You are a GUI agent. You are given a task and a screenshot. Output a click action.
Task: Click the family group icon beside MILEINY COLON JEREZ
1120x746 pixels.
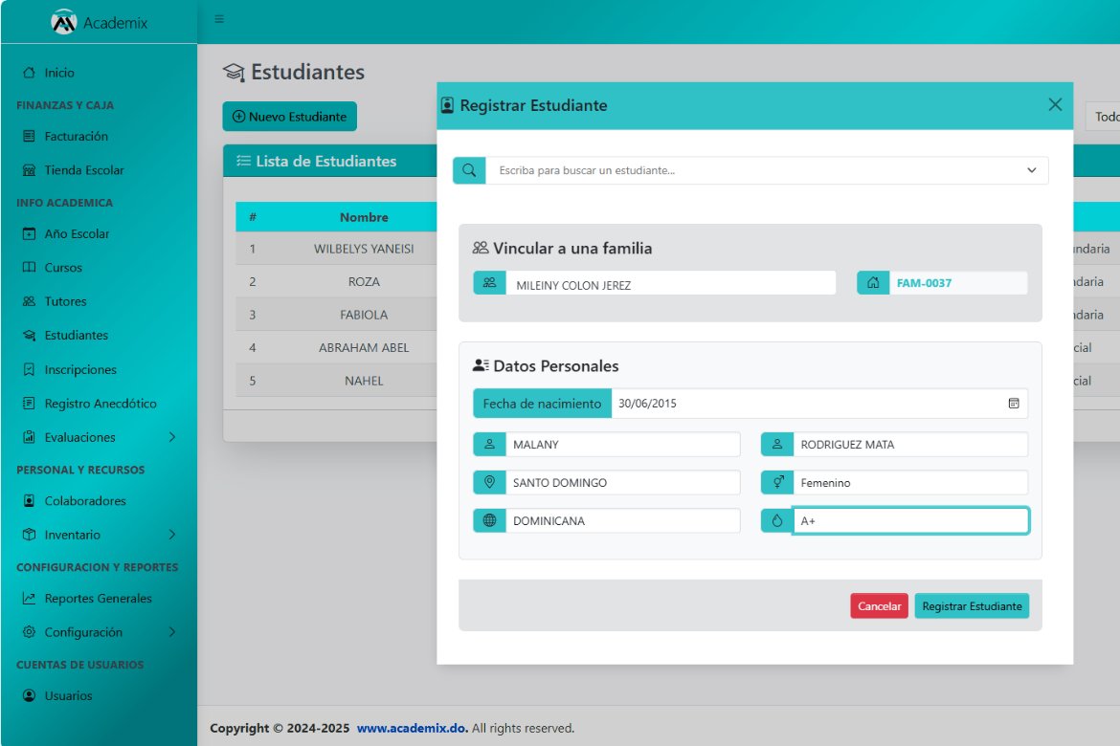click(489, 283)
